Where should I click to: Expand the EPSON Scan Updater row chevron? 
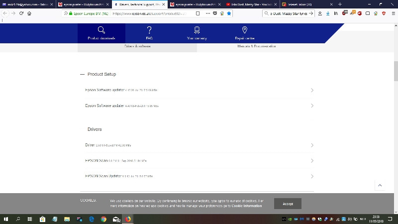coord(312,176)
